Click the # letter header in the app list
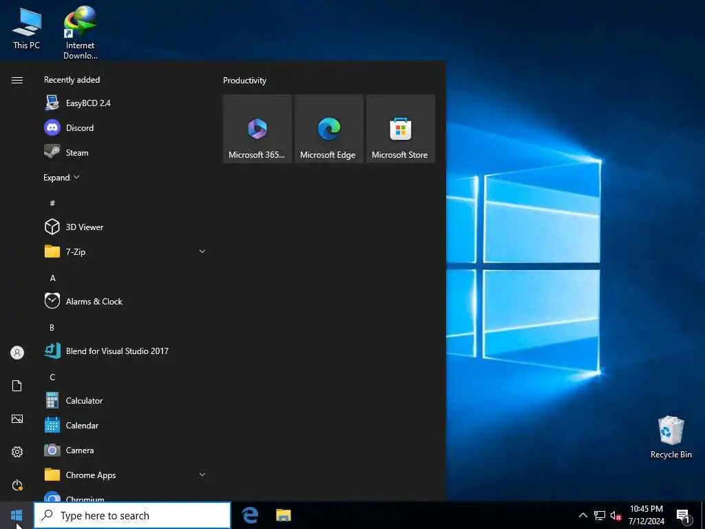Image resolution: width=705 pixels, height=529 pixels. 52,203
